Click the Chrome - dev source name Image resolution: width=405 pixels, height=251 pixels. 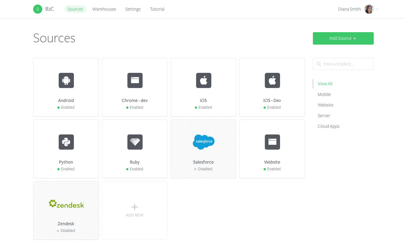pyautogui.click(x=135, y=100)
